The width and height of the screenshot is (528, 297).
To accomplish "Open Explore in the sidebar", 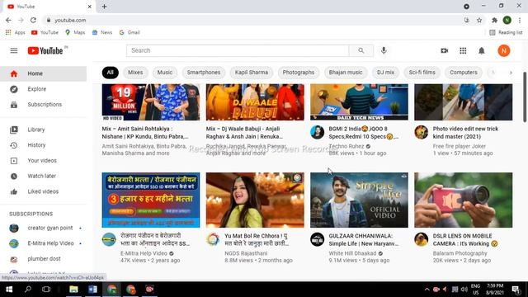I will coord(44,89).
